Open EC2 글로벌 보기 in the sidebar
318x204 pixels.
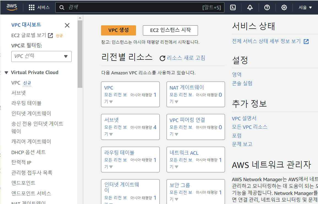(x=29, y=35)
